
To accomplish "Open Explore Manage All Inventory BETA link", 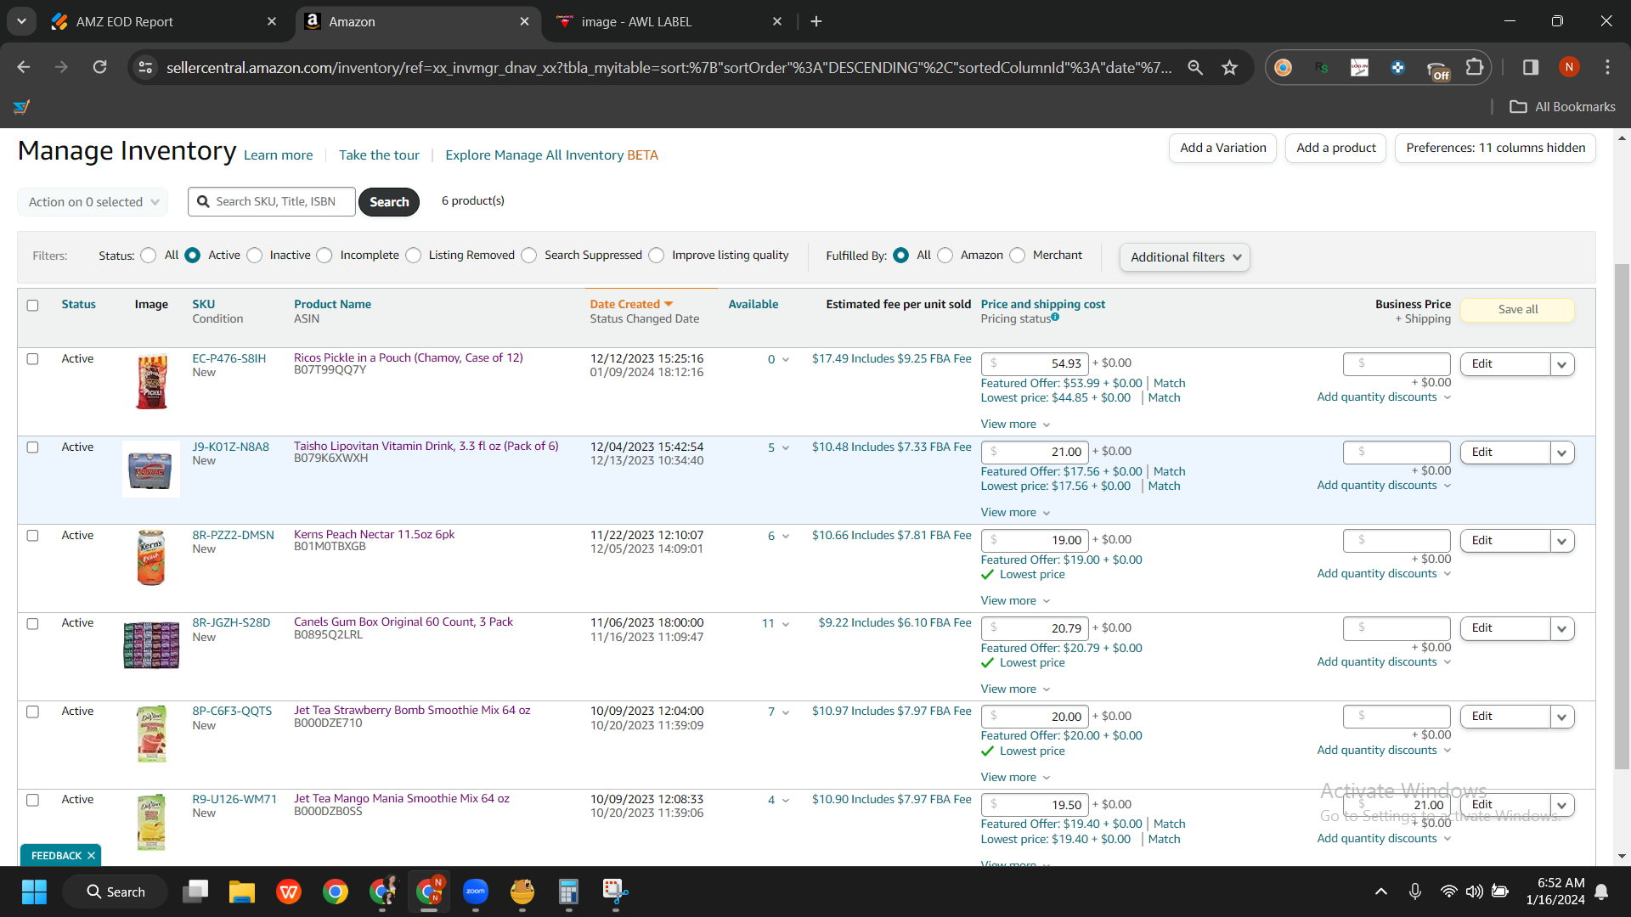I will (x=551, y=155).
